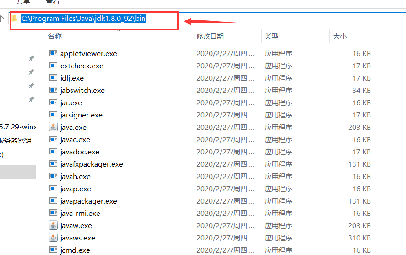Image resolution: width=406 pixels, height=255 pixels.
Task: Select file name javap.exe
Action: pyautogui.click(x=75, y=189)
